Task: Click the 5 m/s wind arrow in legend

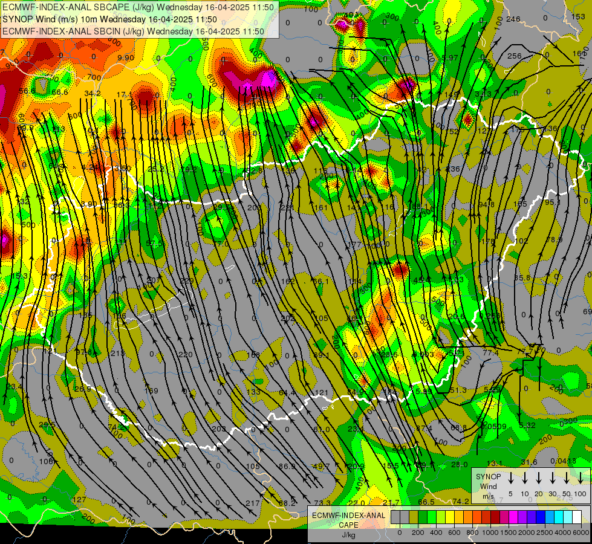Action: pyautogui.click(x=510, y=478)
